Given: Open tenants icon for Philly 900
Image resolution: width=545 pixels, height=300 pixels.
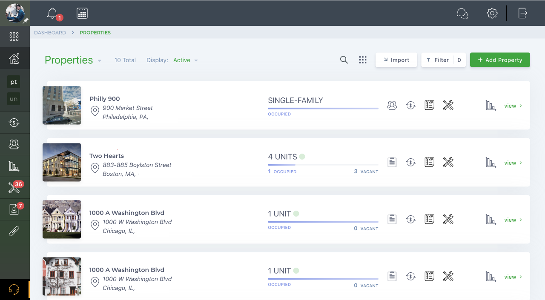Looking at the screenshot, I should click(392, 106).
